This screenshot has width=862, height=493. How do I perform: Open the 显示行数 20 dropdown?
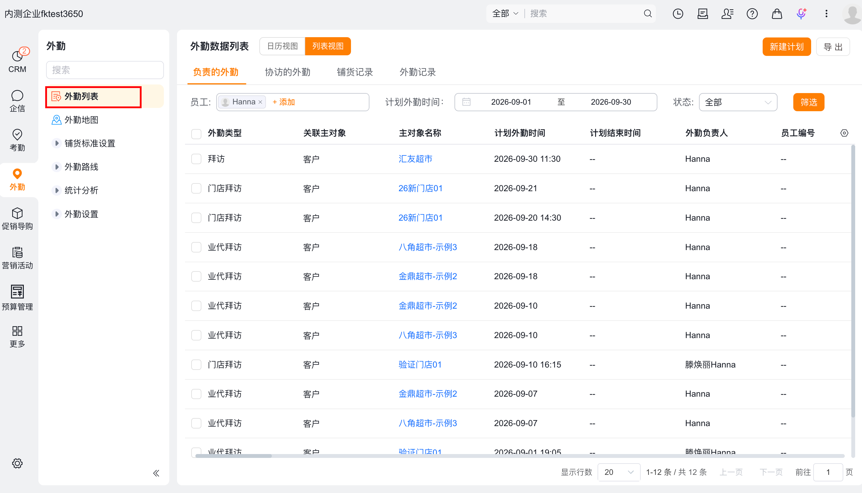click(x=619, y=472)
